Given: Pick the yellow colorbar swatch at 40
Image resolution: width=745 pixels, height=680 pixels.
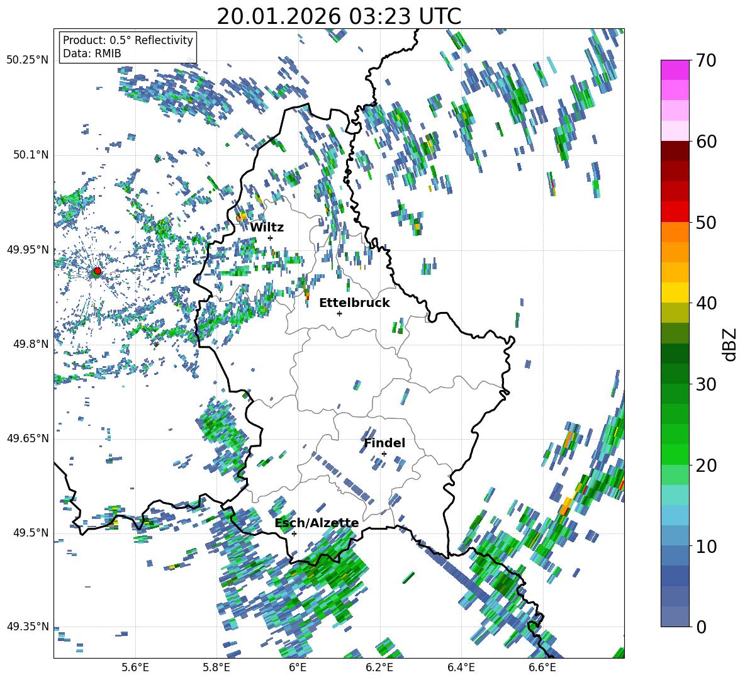Looking at the screenshot, I should (675, 293).
